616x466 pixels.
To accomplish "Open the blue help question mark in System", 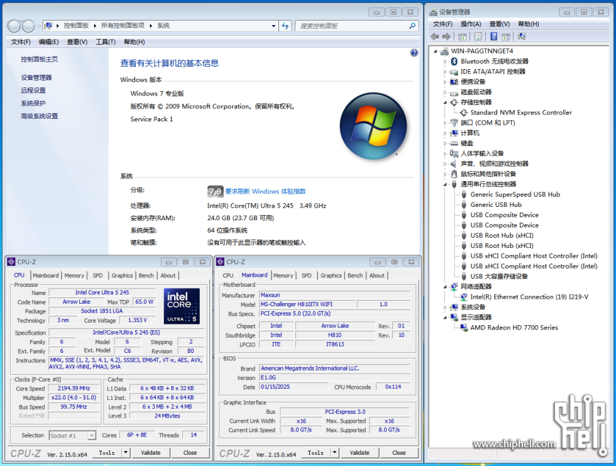I will 414,53.
